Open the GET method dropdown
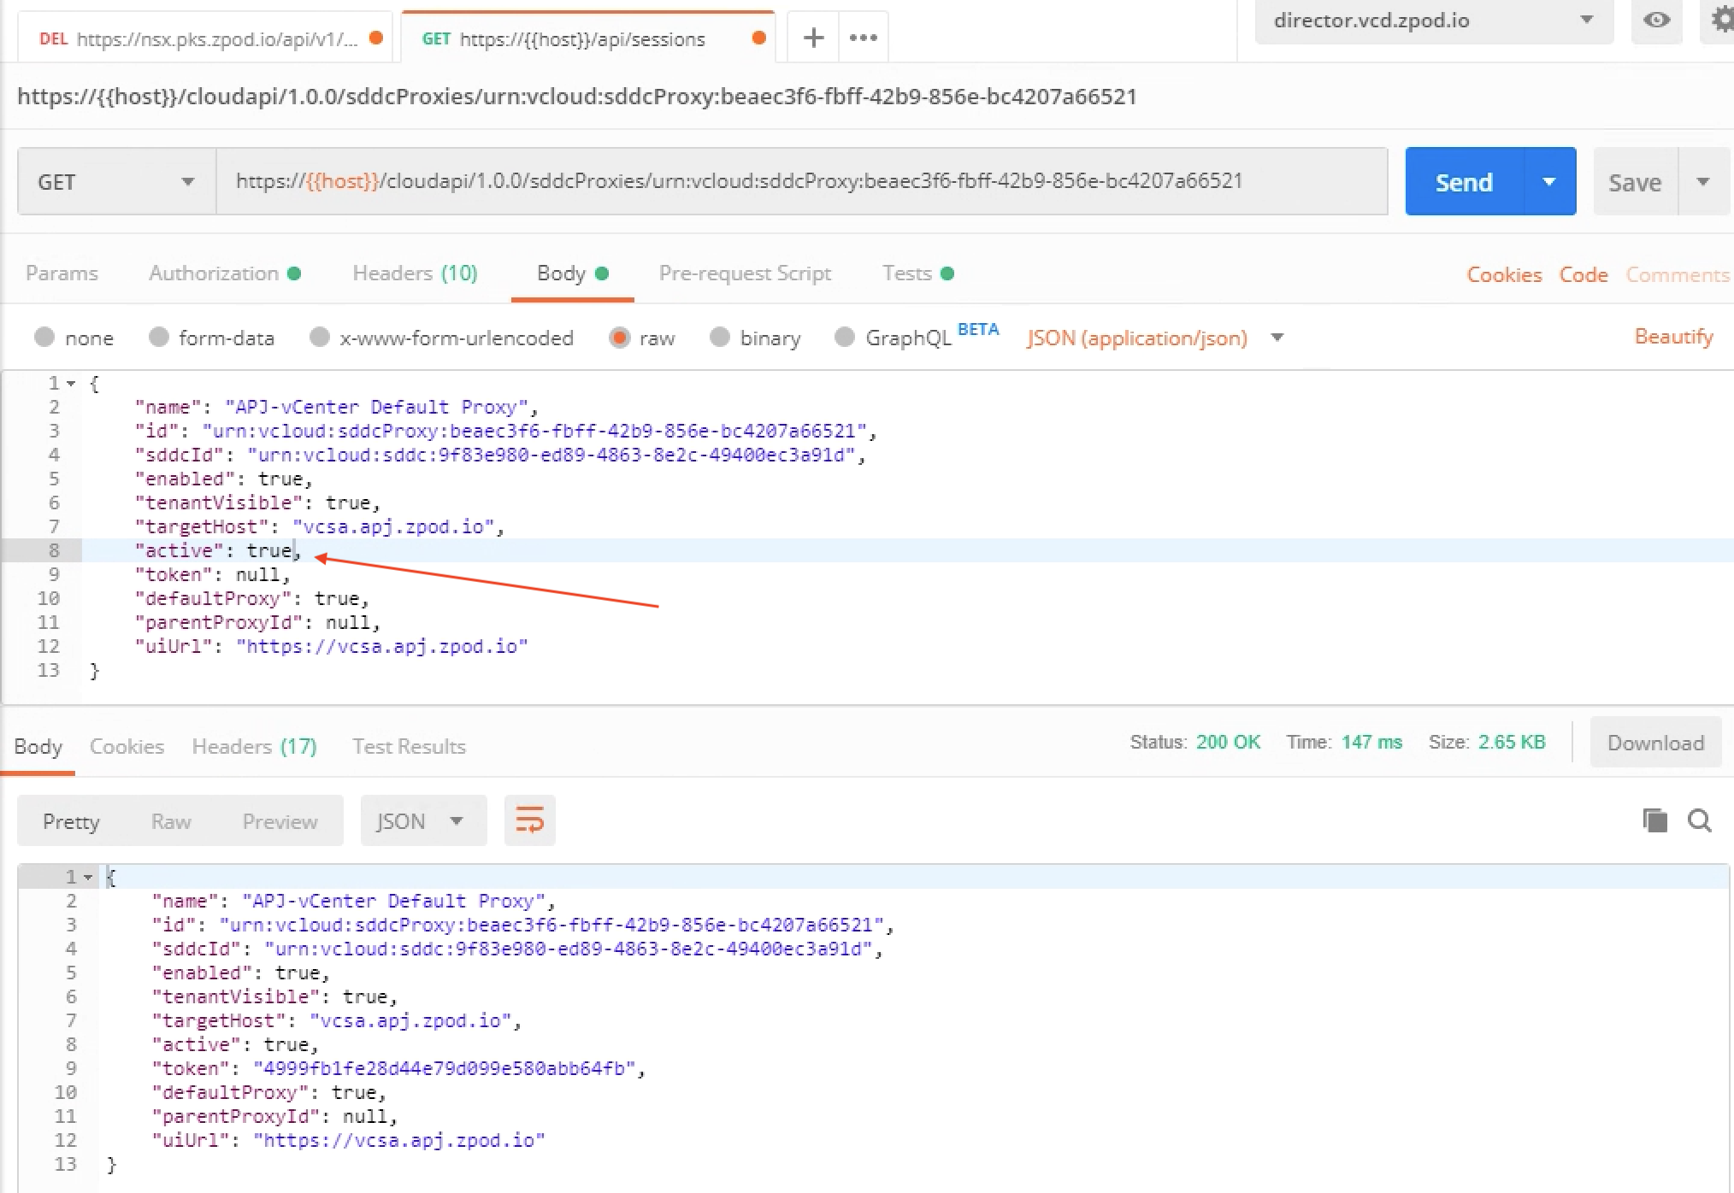 pos(116,181)
